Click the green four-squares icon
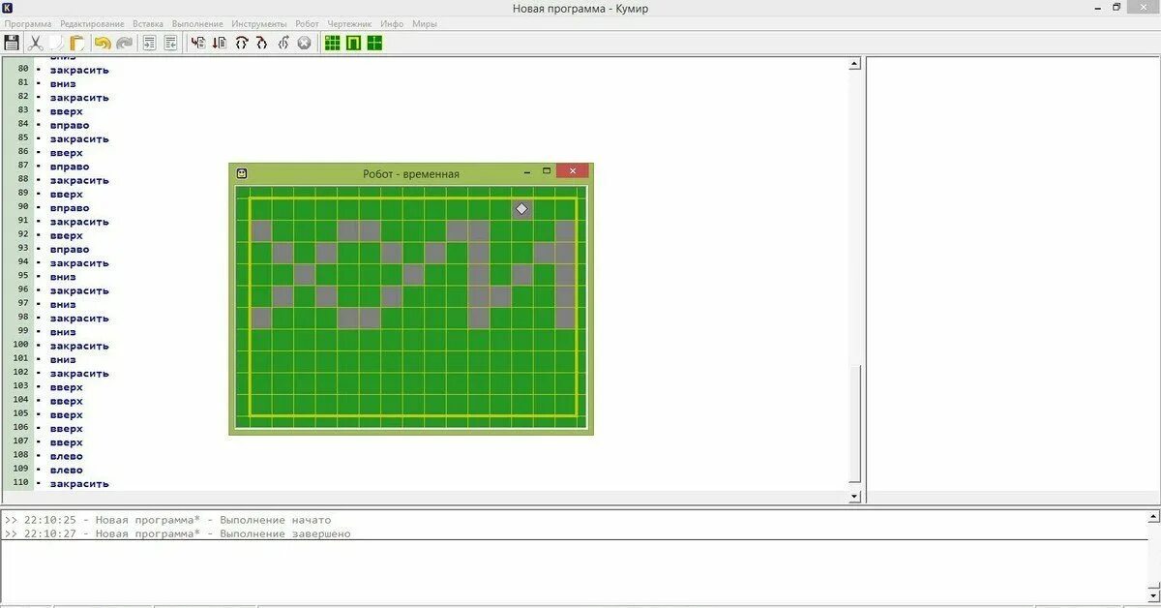Image resolution: width=1161 pixels, height=608 pixels. [374, 43]
